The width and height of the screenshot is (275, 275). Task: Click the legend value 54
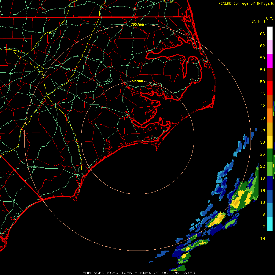pos(262,70)
